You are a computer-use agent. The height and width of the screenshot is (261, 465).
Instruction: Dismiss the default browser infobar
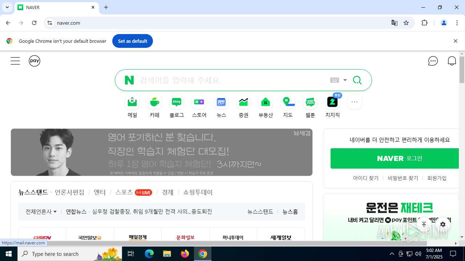[455, 41]
